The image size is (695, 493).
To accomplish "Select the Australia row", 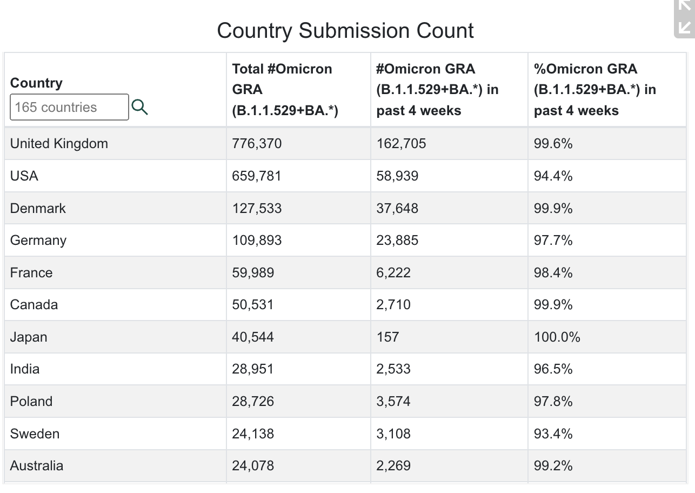I will (x=37, y=466).
